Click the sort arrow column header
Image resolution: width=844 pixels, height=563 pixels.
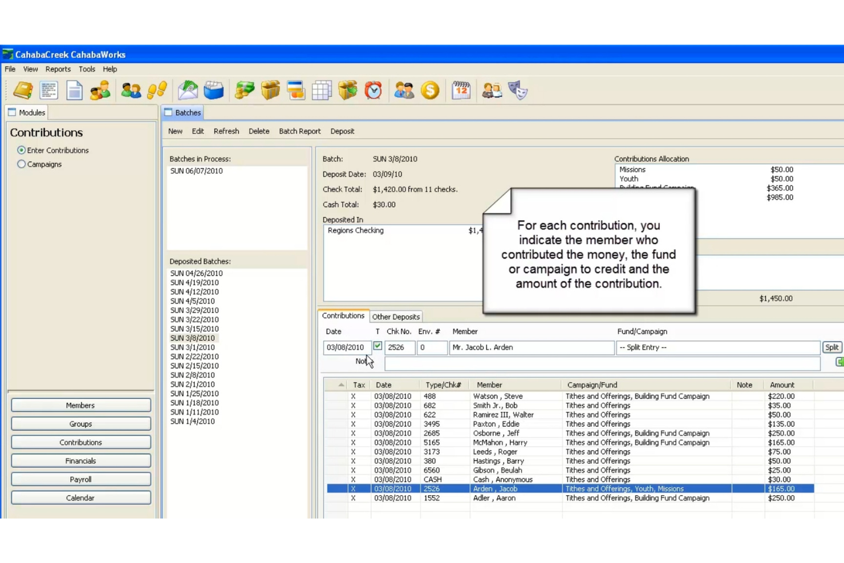tap(341, 385)
